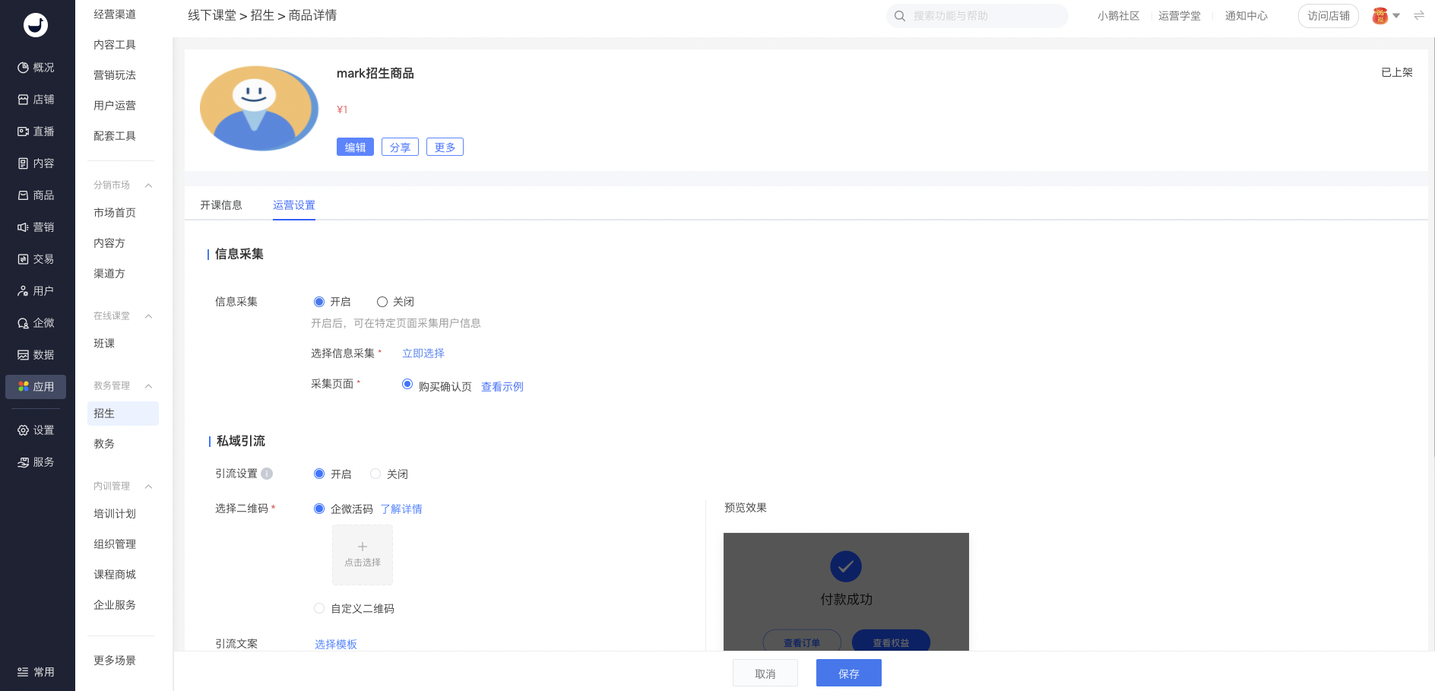Screen dimensions: 1435x691
Task: Open the 直播 live-stream sidebar icon
Action: 23,132
